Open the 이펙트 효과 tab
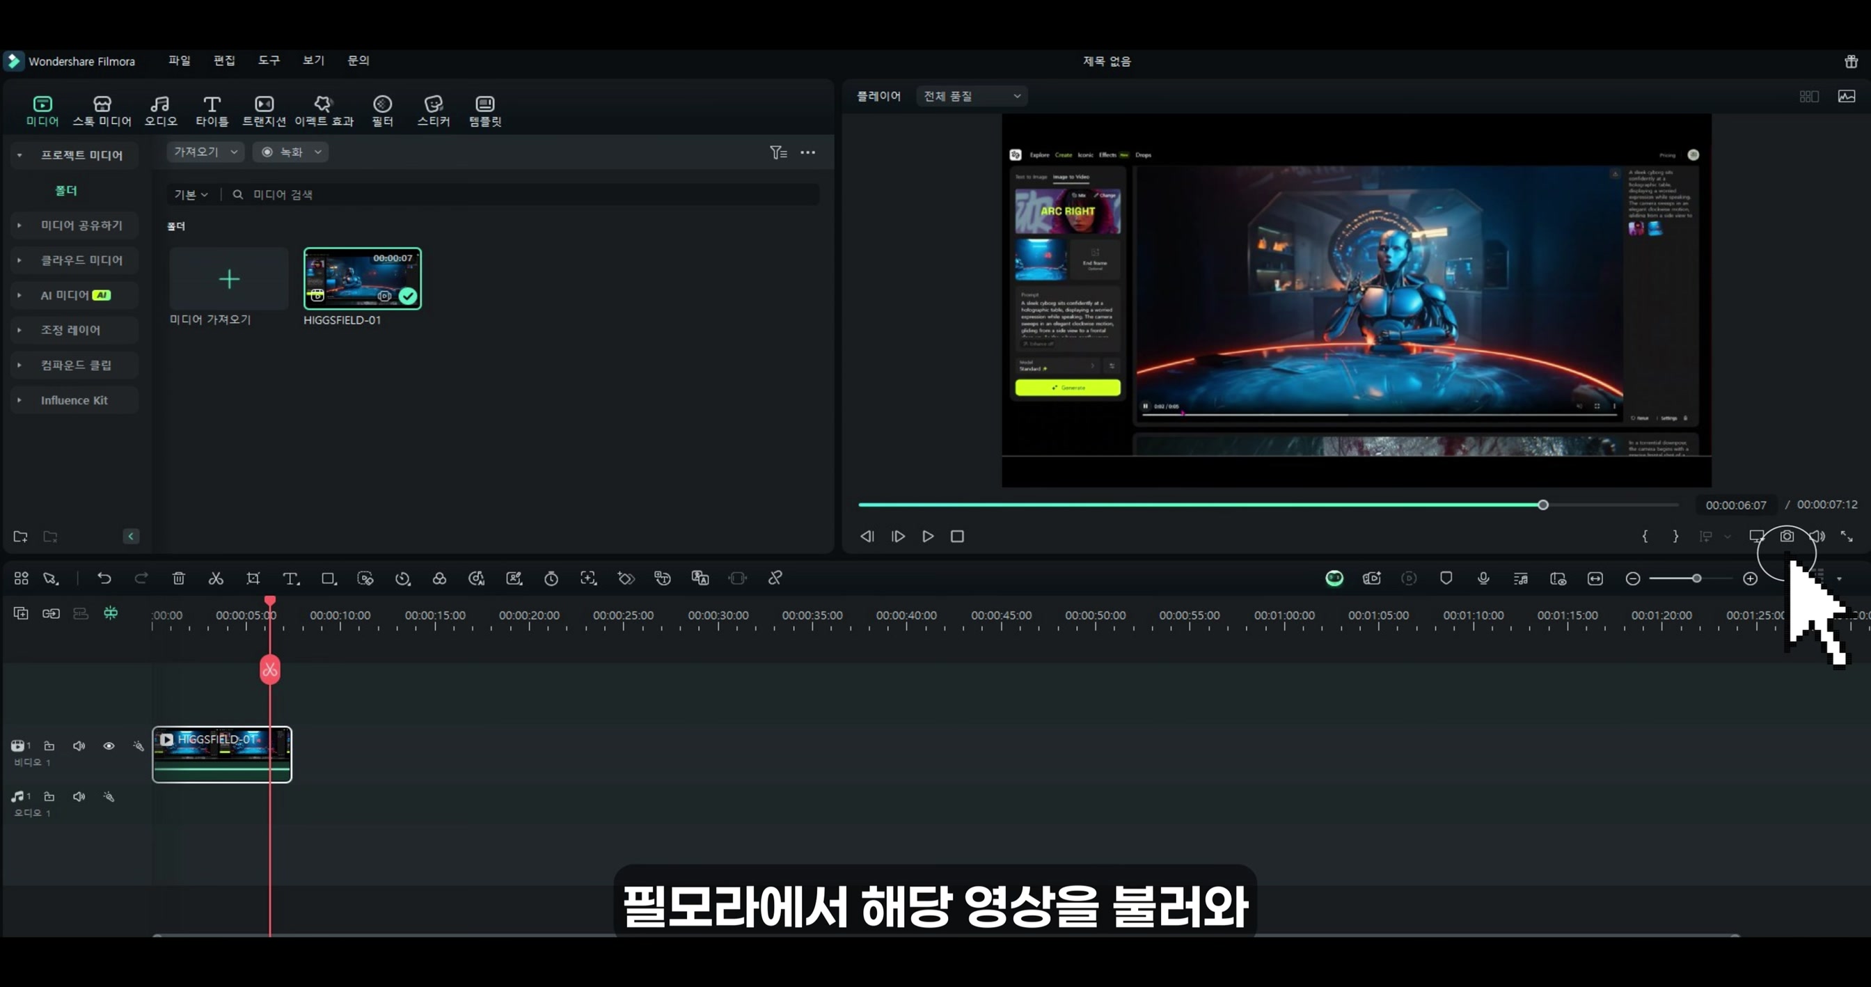Image resolution: width=1871 pixels, height=987 pixels. click(x=323, y=111)
